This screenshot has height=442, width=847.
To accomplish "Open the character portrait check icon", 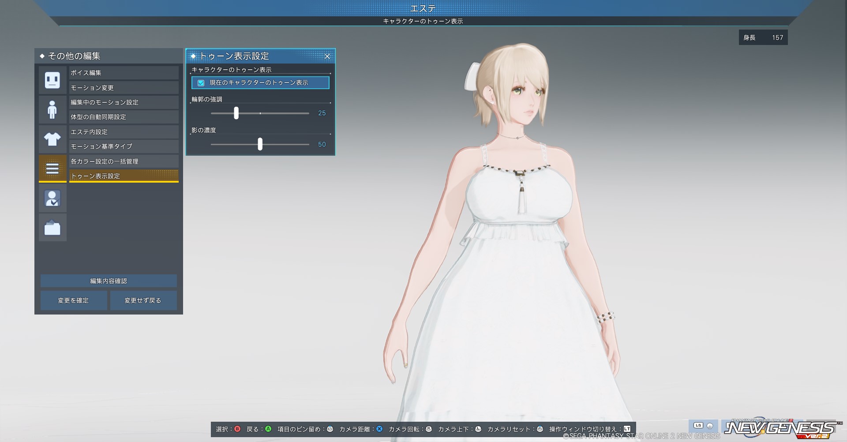I will click(x=52, y=198).
